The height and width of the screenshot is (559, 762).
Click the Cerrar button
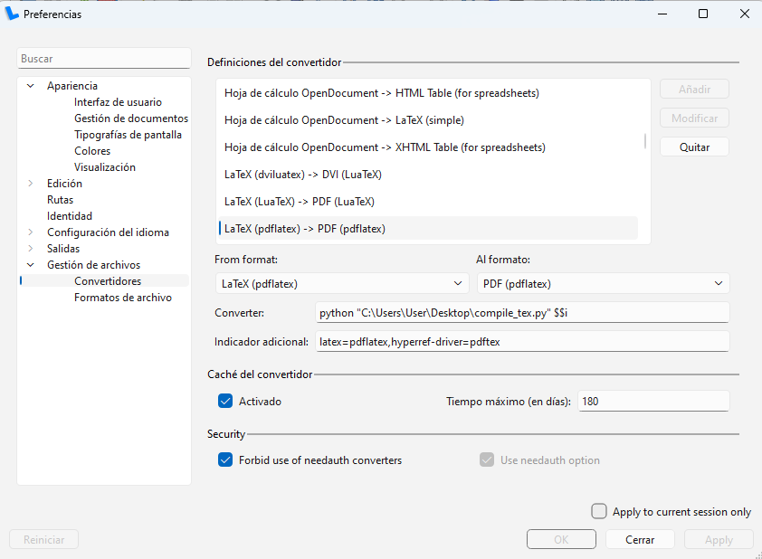[640, 540]
